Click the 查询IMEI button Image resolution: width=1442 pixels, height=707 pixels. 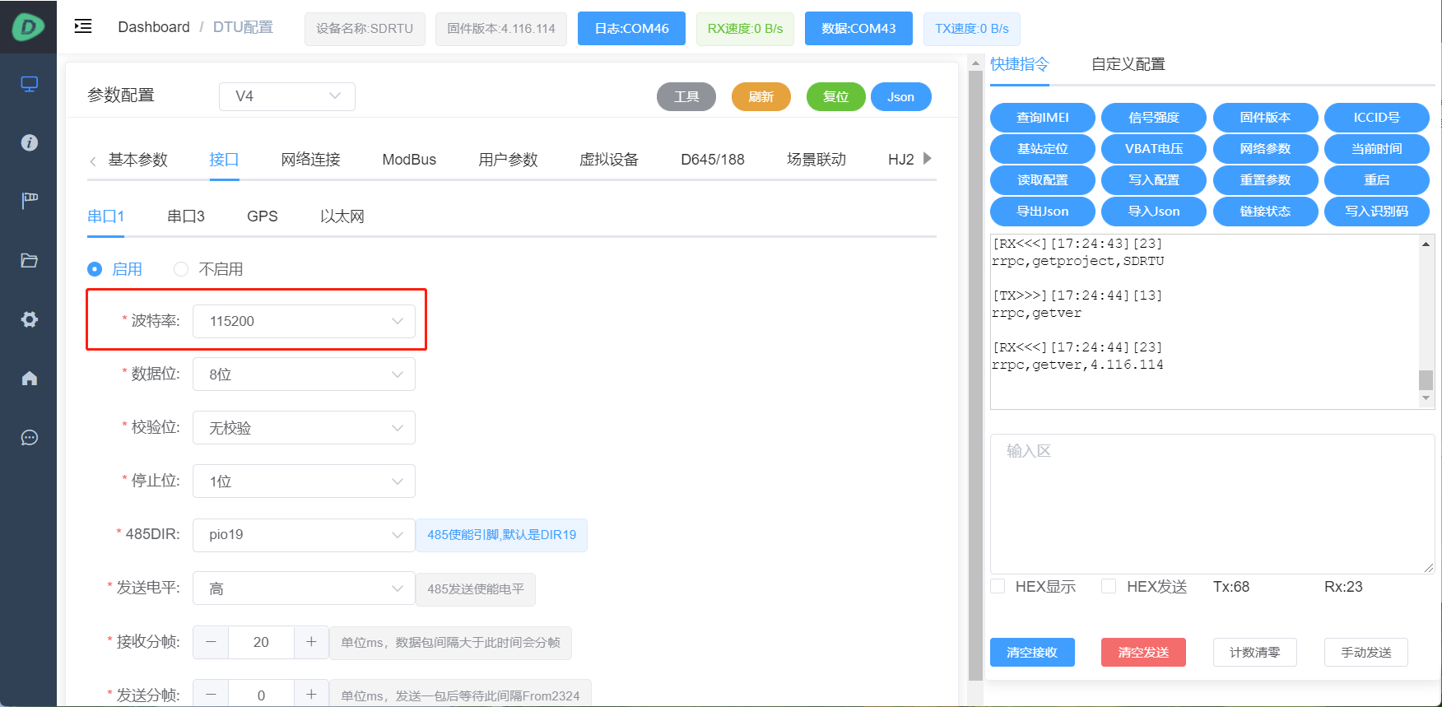tap(1042, 118)
